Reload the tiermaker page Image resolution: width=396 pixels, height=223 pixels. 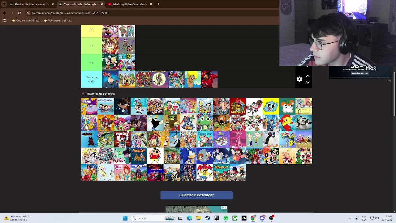19,13
